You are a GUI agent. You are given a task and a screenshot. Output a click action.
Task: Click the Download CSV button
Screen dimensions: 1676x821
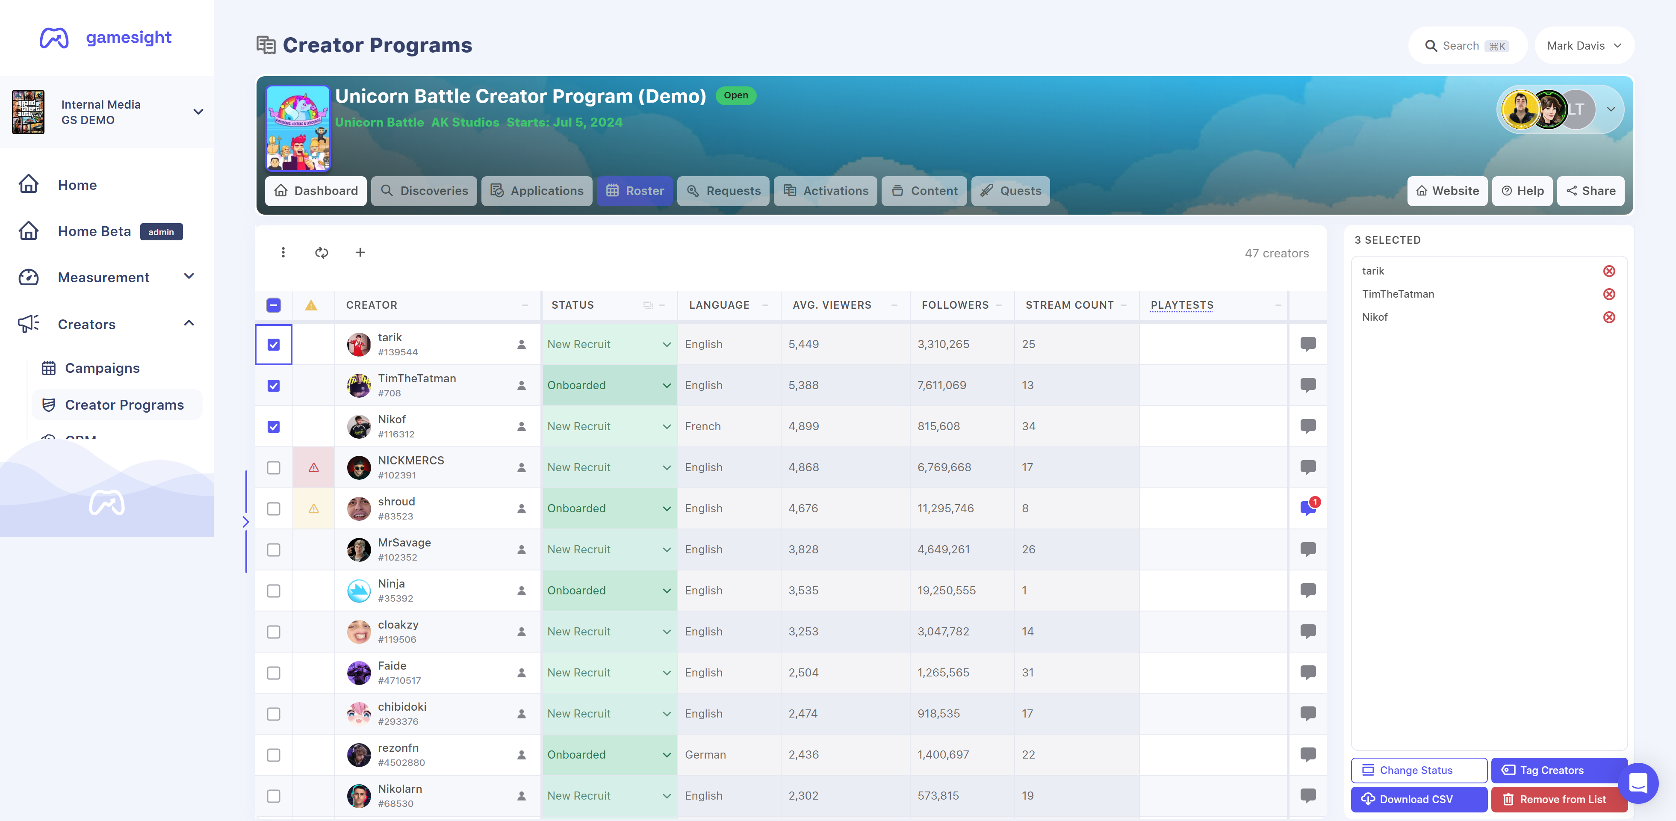point(1418,799)
